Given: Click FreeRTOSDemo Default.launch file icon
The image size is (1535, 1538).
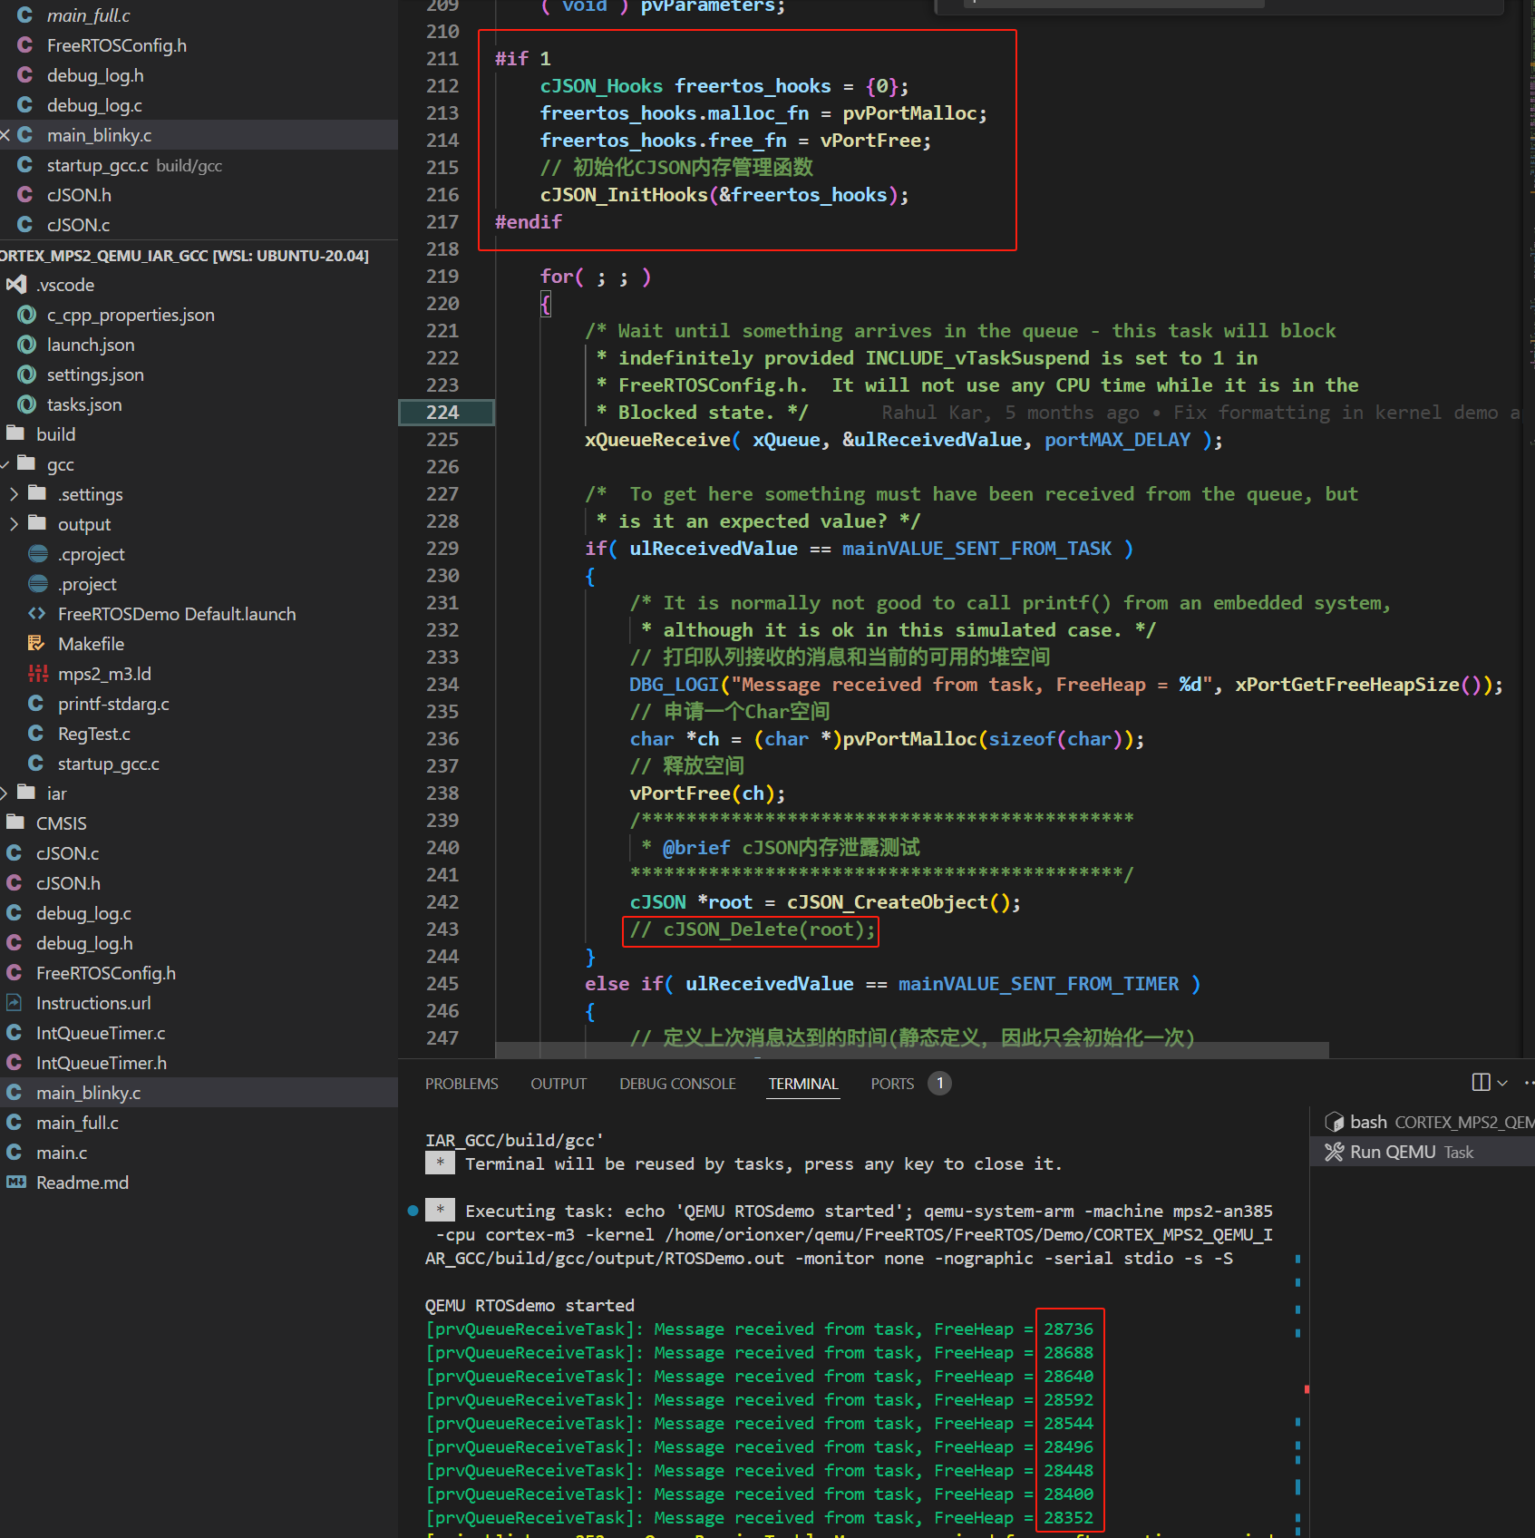Looking at the screenshot, I should click(x=38, y=614).
